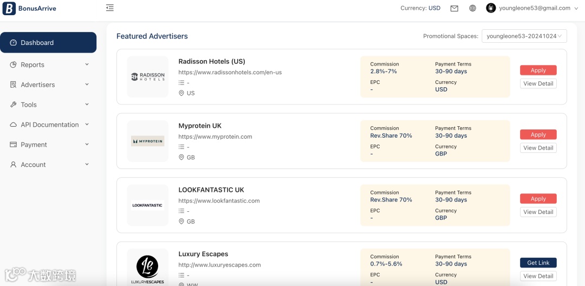Viewport: 585px width, 286px height.
Task: Click the BonusArrive logo
Action: click(30, 9)
